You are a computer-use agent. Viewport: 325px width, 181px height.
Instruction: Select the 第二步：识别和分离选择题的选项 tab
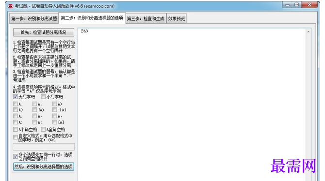coord(92,18)
